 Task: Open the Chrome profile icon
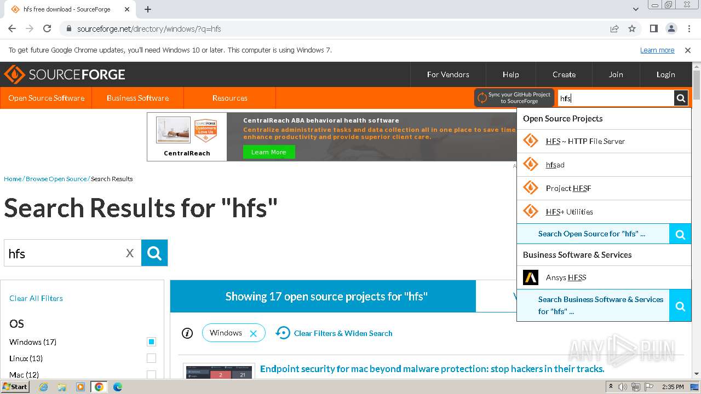pyautogui.click(x=671, y=28)
